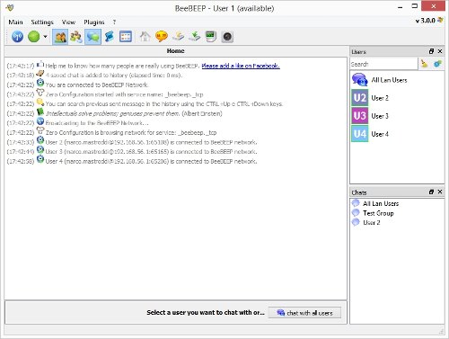Float the Chats panel via its undock icon
The image size is (449, 339).
pos(431,192)
